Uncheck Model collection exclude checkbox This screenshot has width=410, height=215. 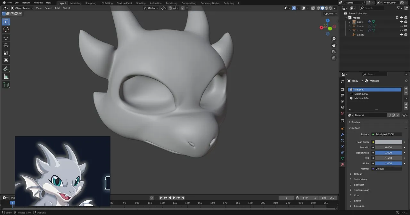coord(397,18)
